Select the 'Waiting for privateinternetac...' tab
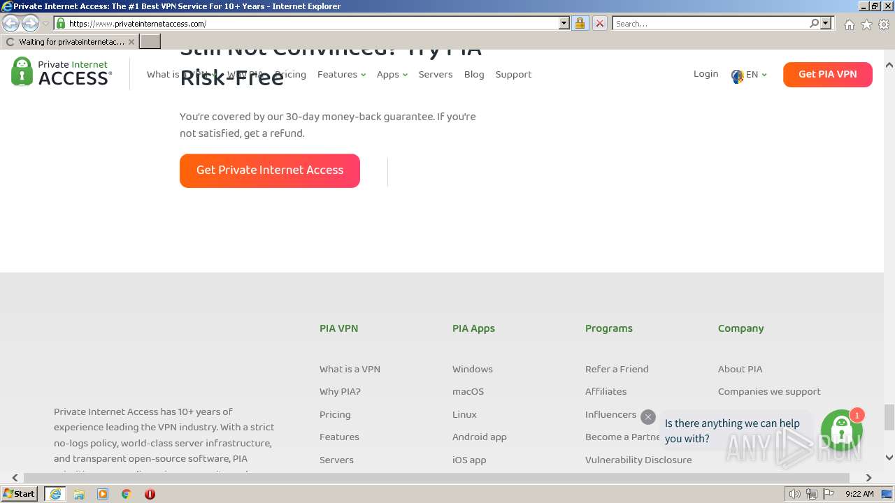895x503 pixels. pos(70,42)
